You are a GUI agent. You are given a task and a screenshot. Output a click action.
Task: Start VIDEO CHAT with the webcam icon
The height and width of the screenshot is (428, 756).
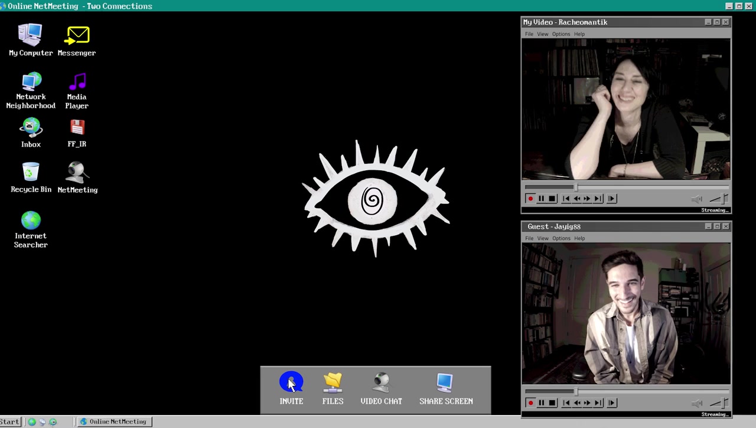[381, 383]
